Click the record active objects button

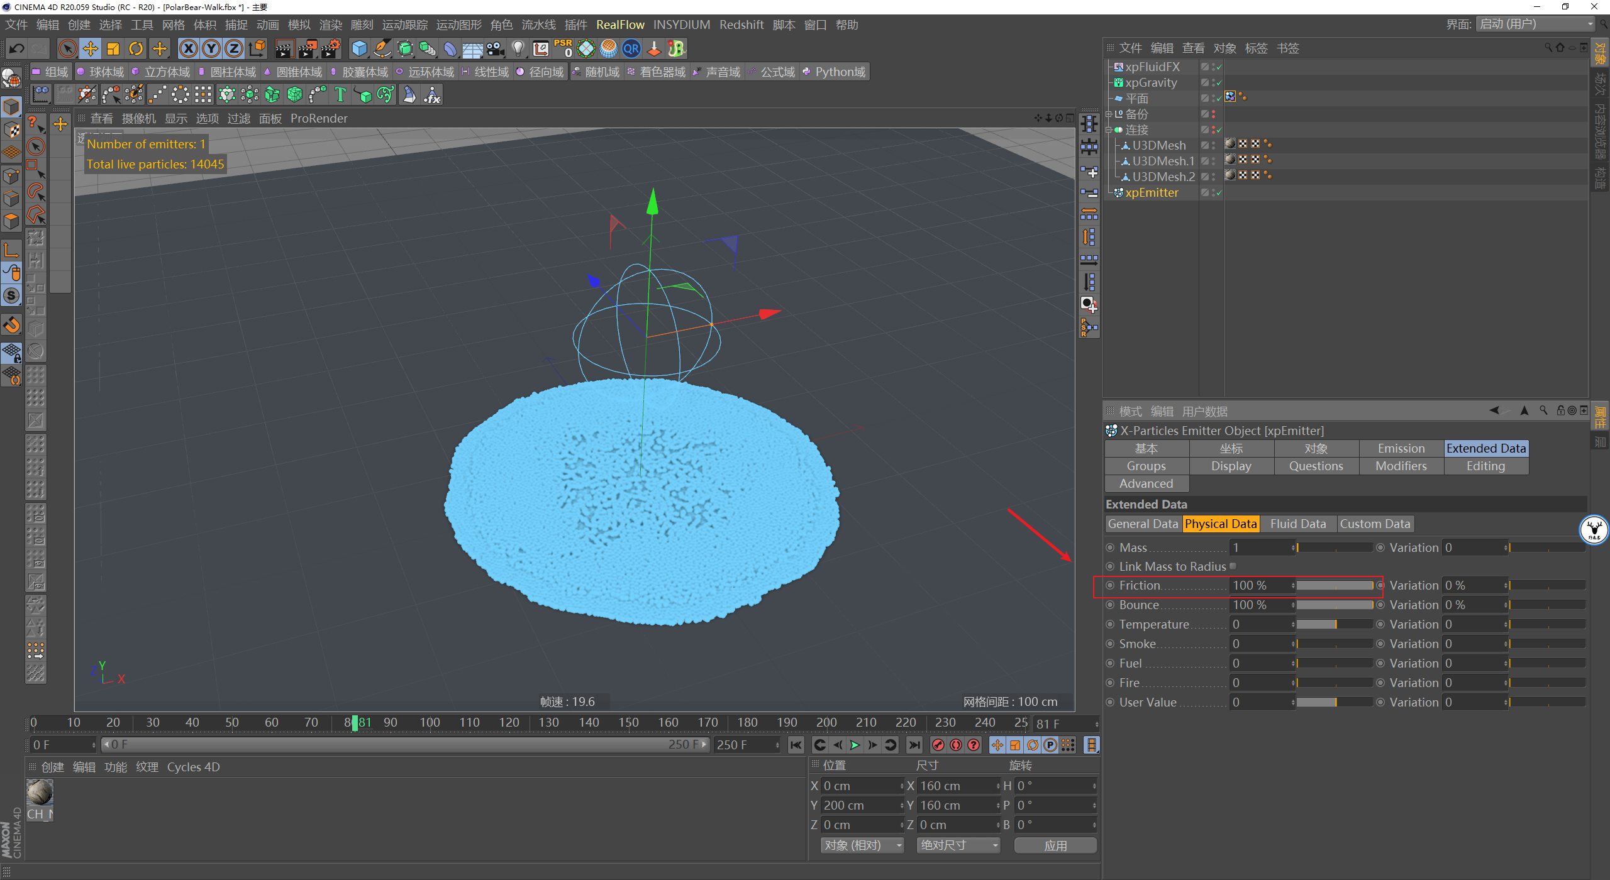(938, 745)
